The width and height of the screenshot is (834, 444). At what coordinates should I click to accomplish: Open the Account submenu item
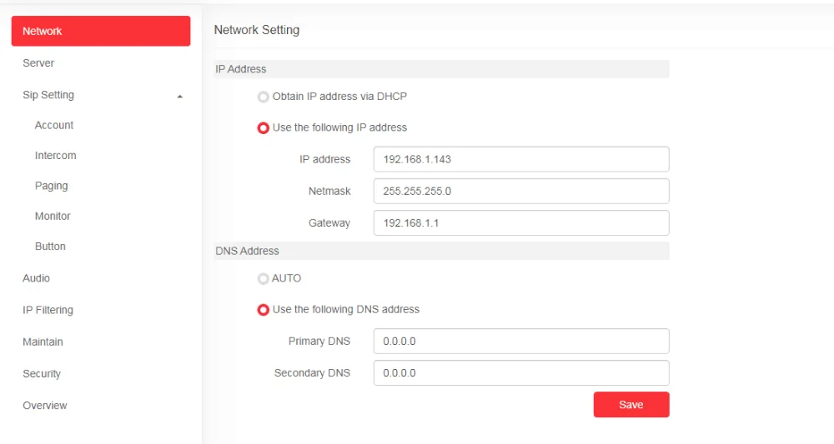[54, 125]
